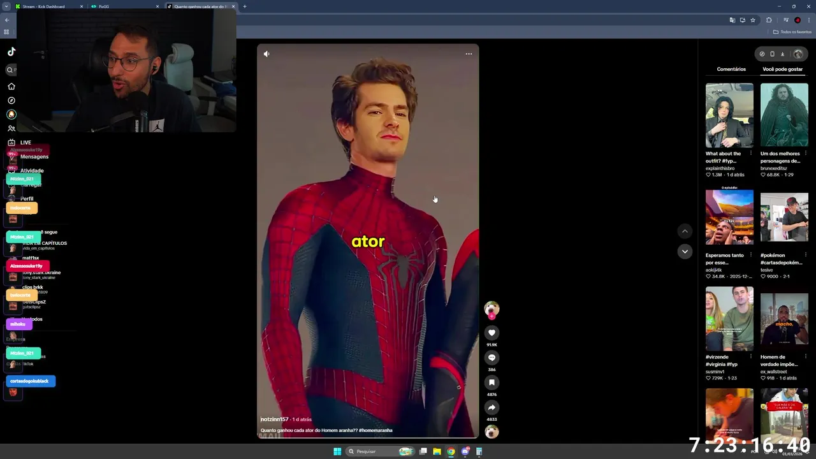
Task: Click the #homemaranha hashtag in the caption
Action: coord(375,430)
